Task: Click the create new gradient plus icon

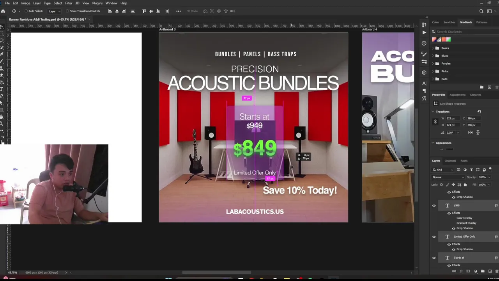Action: 490,87
